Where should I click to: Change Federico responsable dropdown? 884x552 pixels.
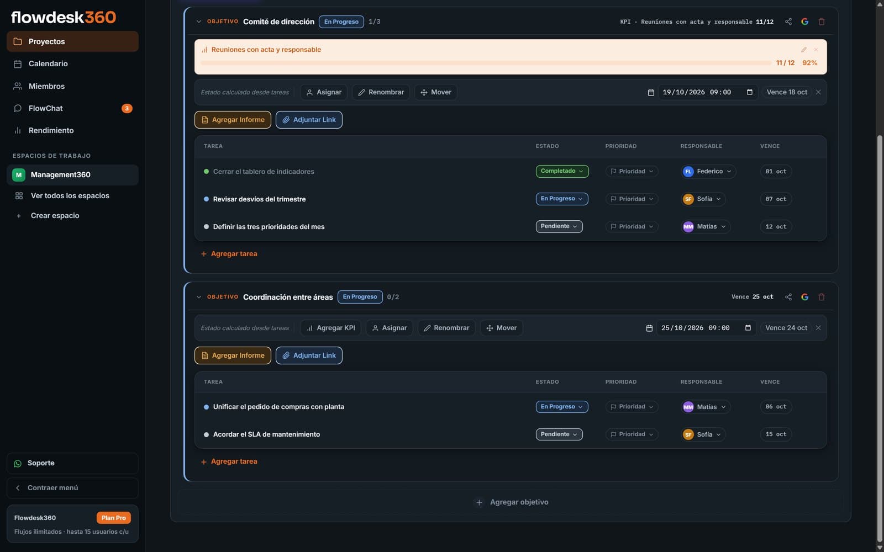(708, 171)
